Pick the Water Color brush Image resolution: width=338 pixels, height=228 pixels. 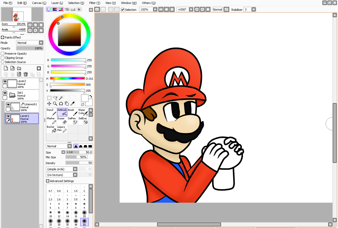click(x=83, y=112)
